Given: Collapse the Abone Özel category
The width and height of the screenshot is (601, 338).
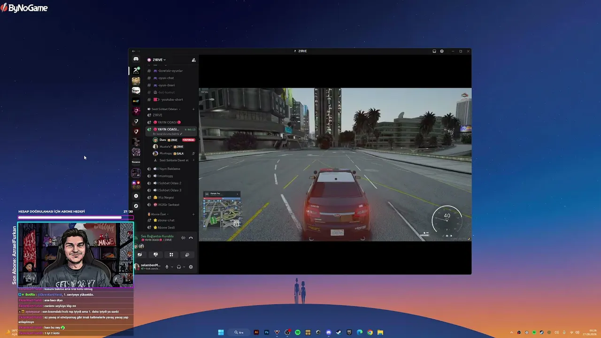Looking at the screenshot, I should tap(158, 214).
